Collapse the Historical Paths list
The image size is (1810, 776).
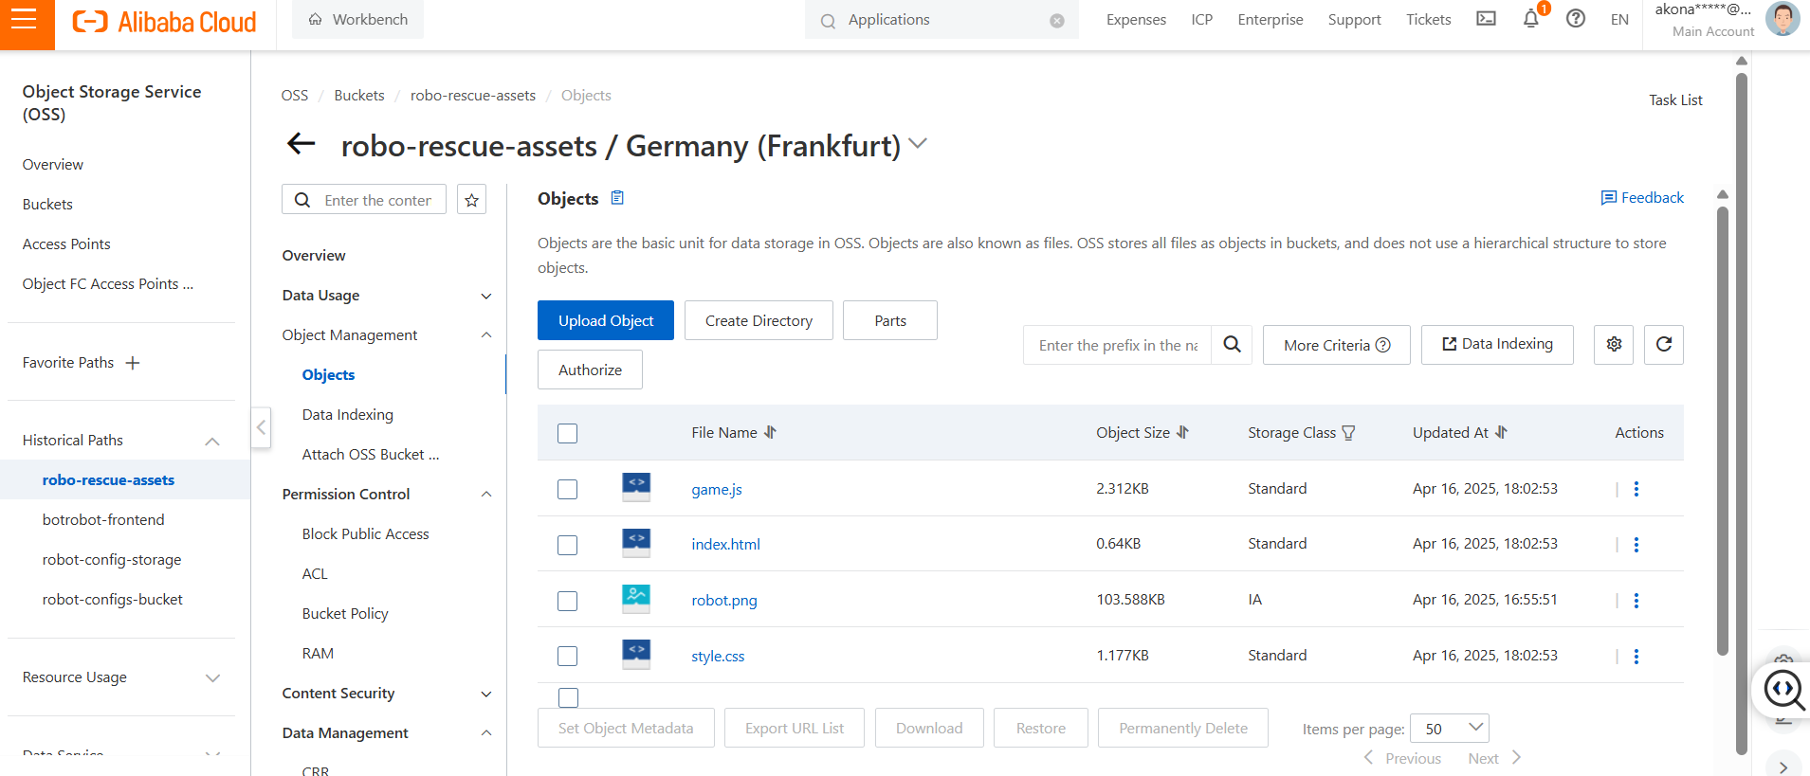[x=212, y=441]
